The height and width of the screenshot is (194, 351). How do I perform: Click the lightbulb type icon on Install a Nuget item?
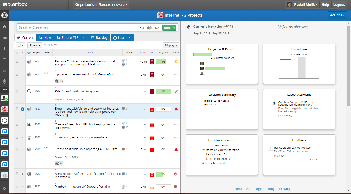pos(29,137)
